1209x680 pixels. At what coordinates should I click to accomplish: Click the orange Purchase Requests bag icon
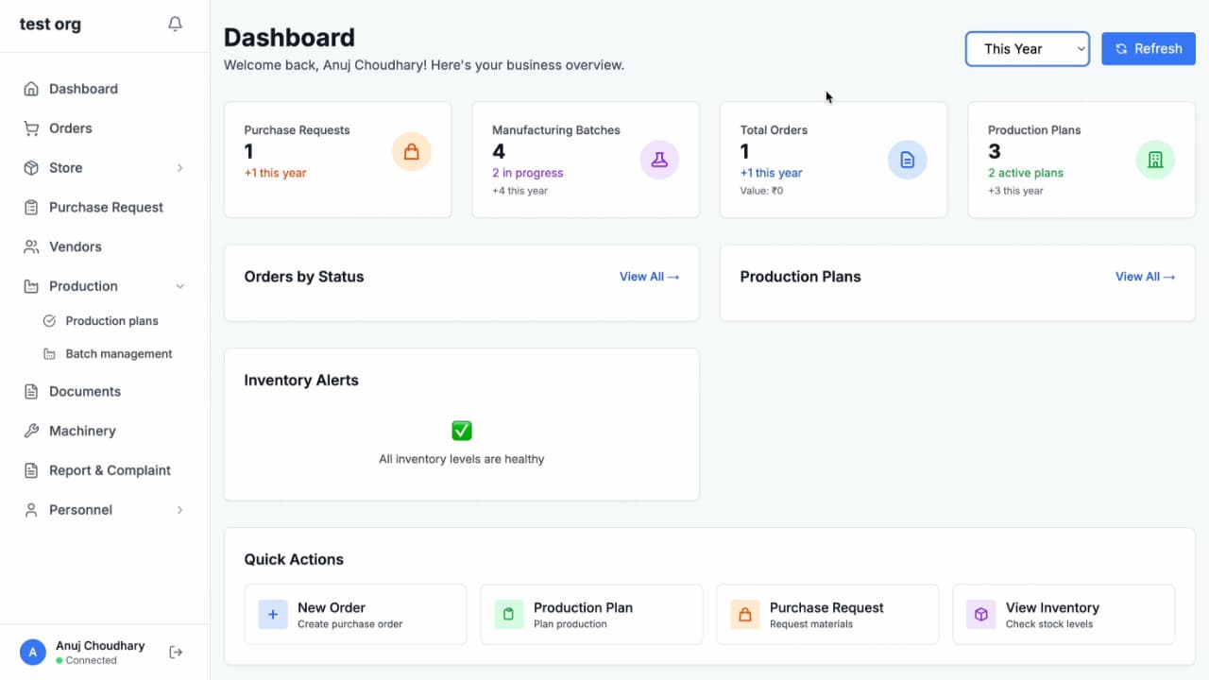[411, 151]
